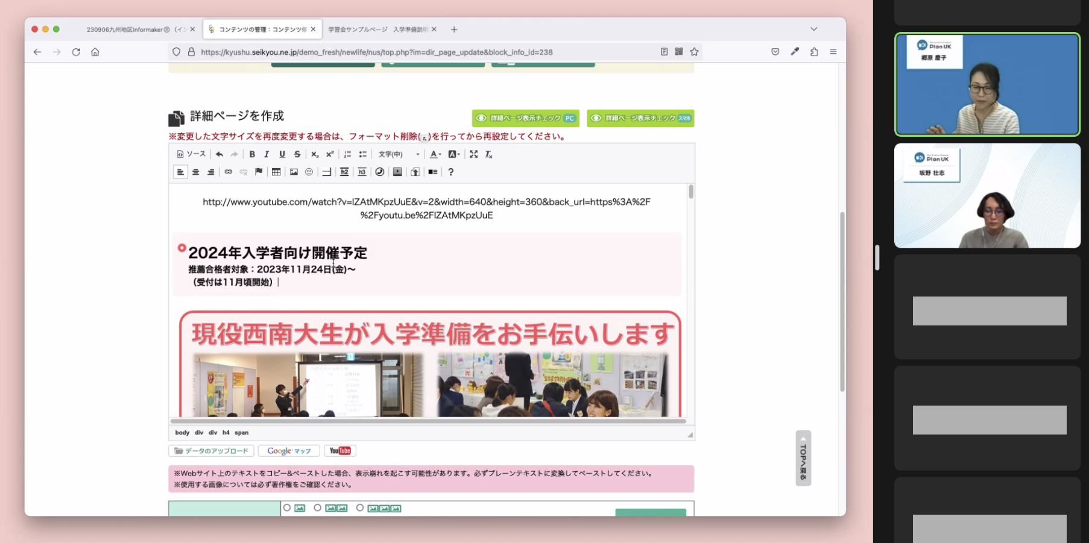Insert a smiley emoticon
Image resolution: width=1089 pixels, height=543 pixels.
[x=309, y=172]
